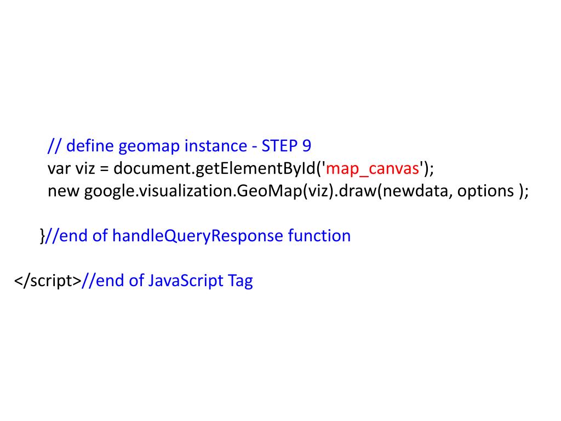The image size is (561, 421).
Task: Click the word 'JavaScript' in blue comment
Action: [x=186, y=281]
